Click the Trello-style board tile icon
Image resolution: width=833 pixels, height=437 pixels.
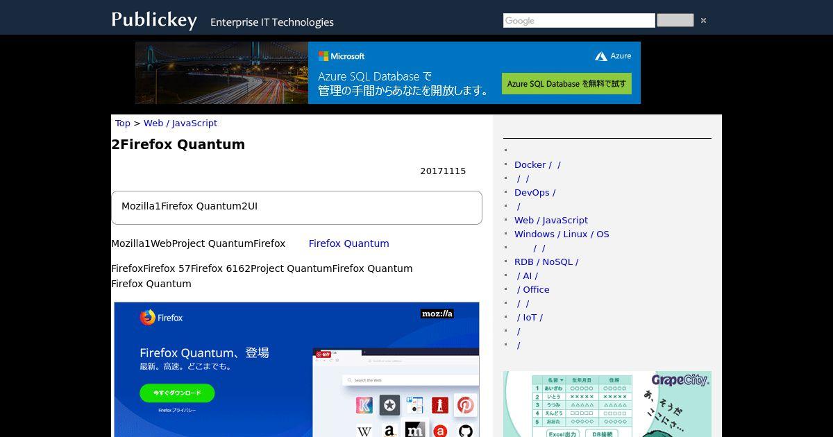pyautogui.click(x=415, y=405)
